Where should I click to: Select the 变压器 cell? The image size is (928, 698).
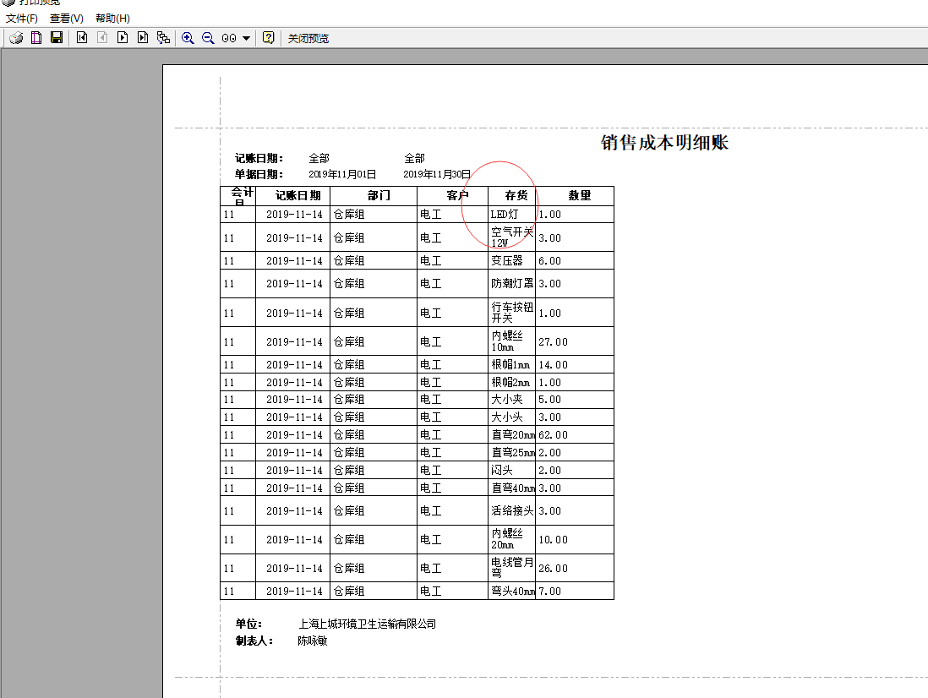511,261
